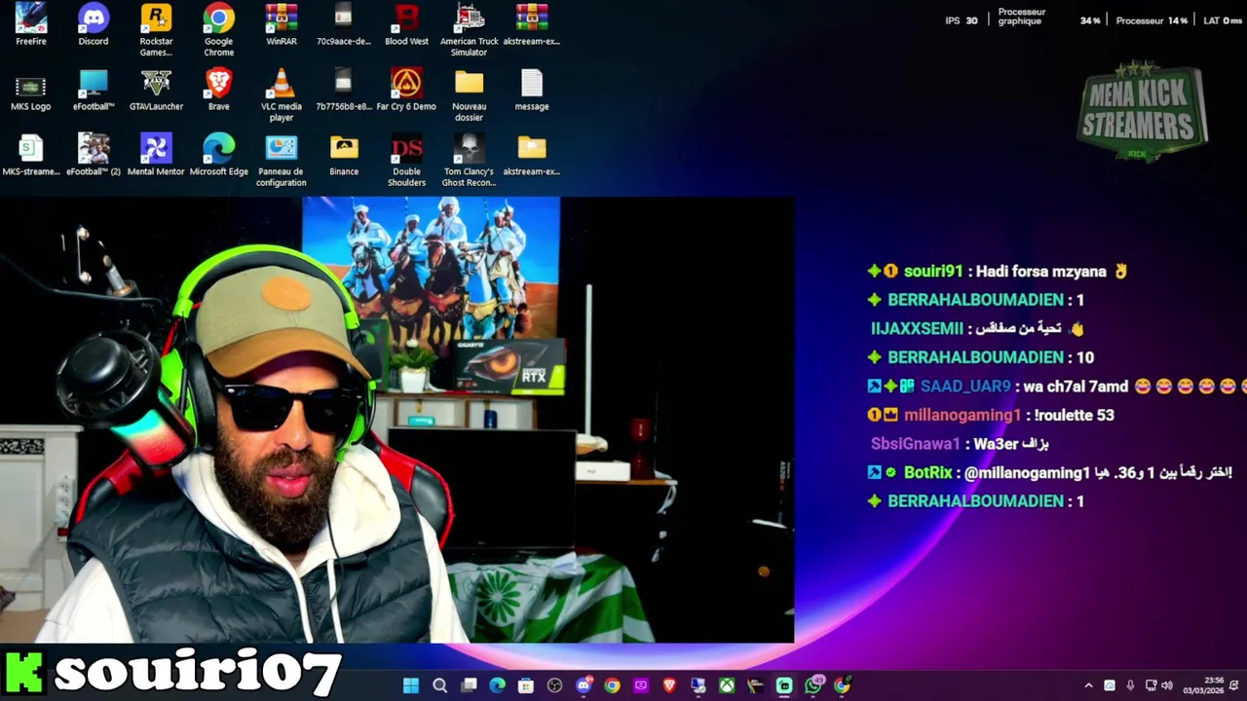Open volume control in system tray
This screenshot has height=701, width=1247.
click(1167, 685)
